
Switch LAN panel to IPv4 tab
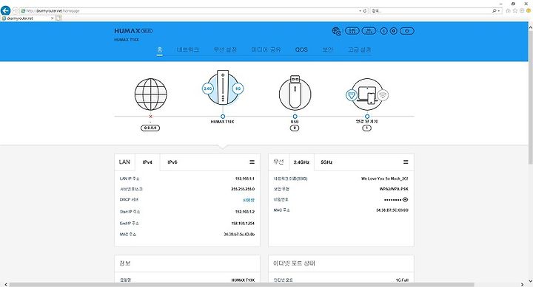point(147,162)
